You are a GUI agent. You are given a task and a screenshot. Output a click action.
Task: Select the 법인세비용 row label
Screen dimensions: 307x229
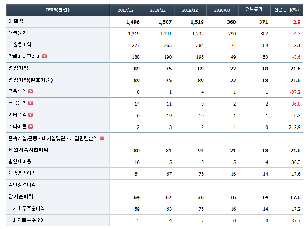(20, 162)
